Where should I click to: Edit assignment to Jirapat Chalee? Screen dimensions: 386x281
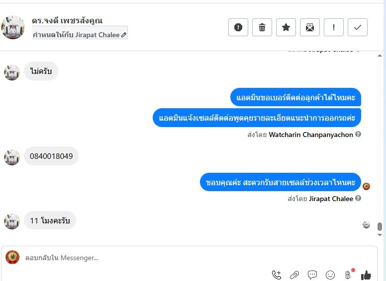coord(80,35)
